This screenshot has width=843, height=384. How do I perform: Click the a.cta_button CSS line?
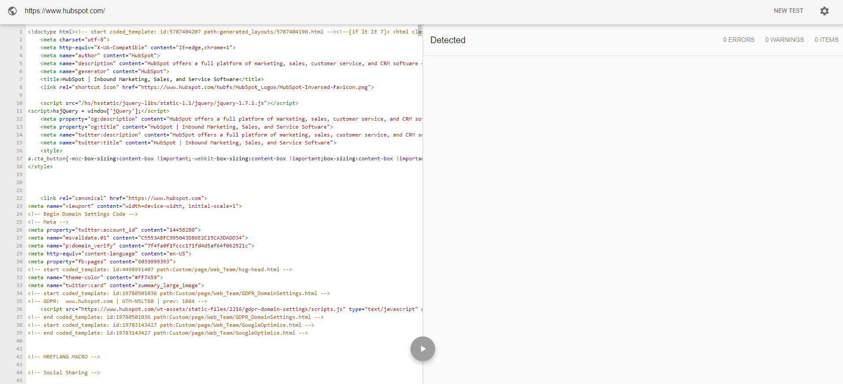coord(225,159)
